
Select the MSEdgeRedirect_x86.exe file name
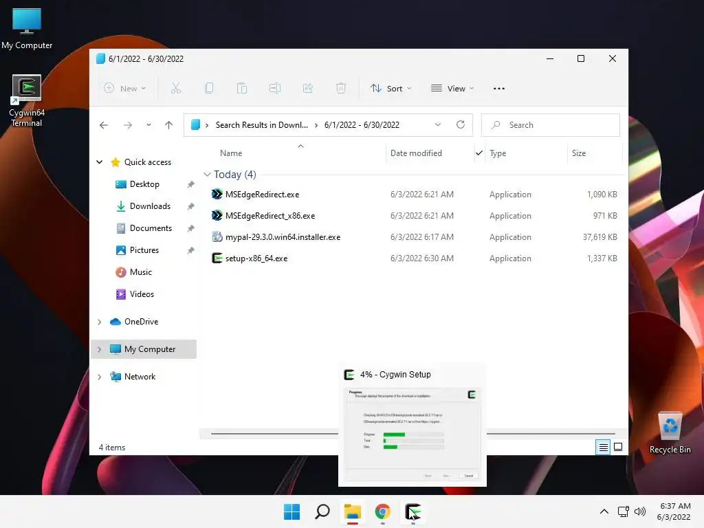(270, 215)
